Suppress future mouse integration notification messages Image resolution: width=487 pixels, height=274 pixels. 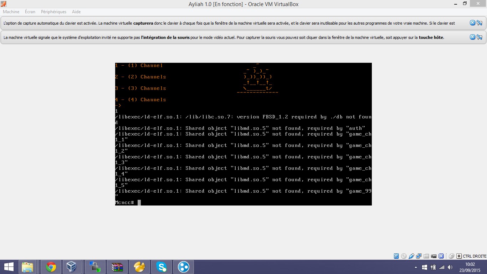click(x=479, y=37)
